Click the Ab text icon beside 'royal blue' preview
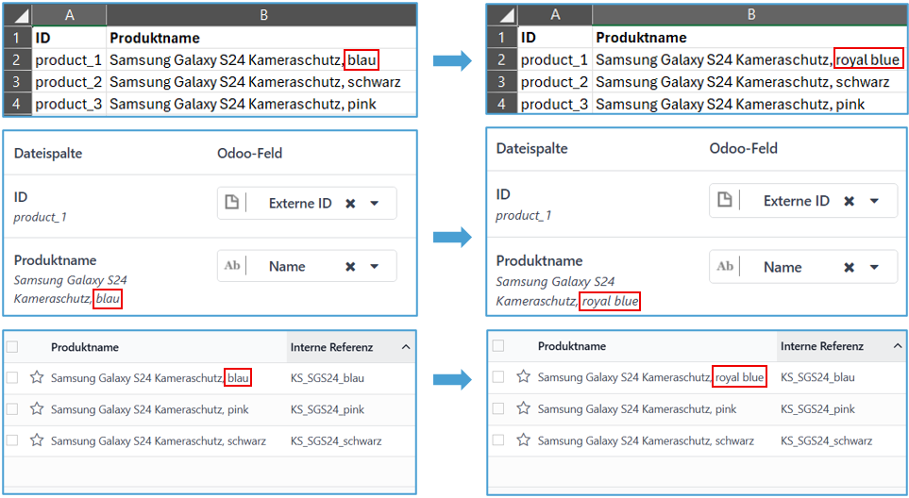This screenshot has width=909, height=498. [725, 267]
